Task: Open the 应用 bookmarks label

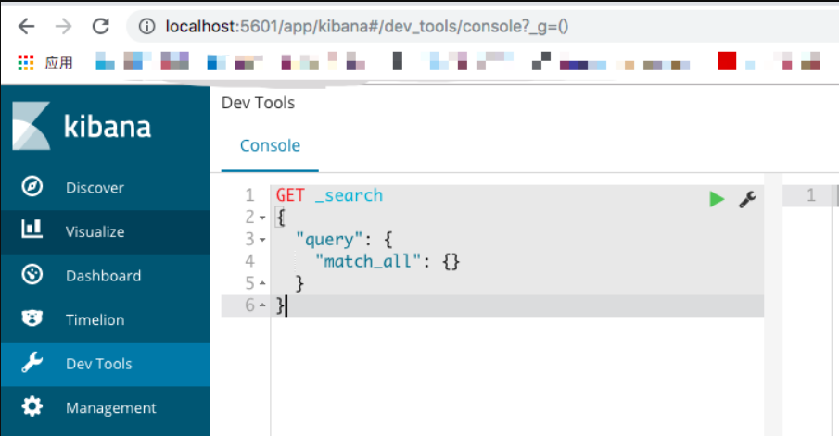Action: click(x=58, y=63)
